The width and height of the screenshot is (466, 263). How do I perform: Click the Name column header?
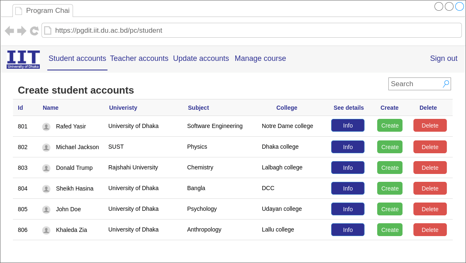51,108
